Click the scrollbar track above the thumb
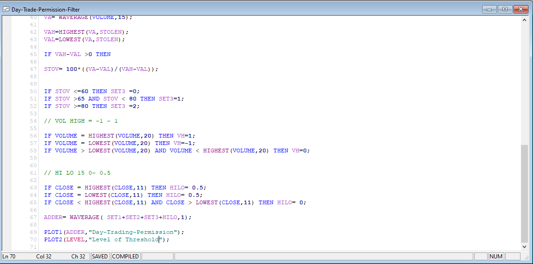Viewport: 533px width, 264px height. click(524, 83)
